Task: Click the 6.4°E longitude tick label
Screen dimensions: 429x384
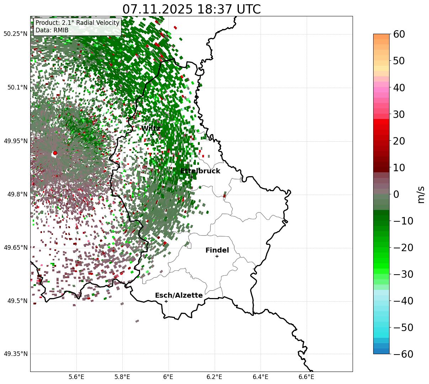Action: point(261,377)
